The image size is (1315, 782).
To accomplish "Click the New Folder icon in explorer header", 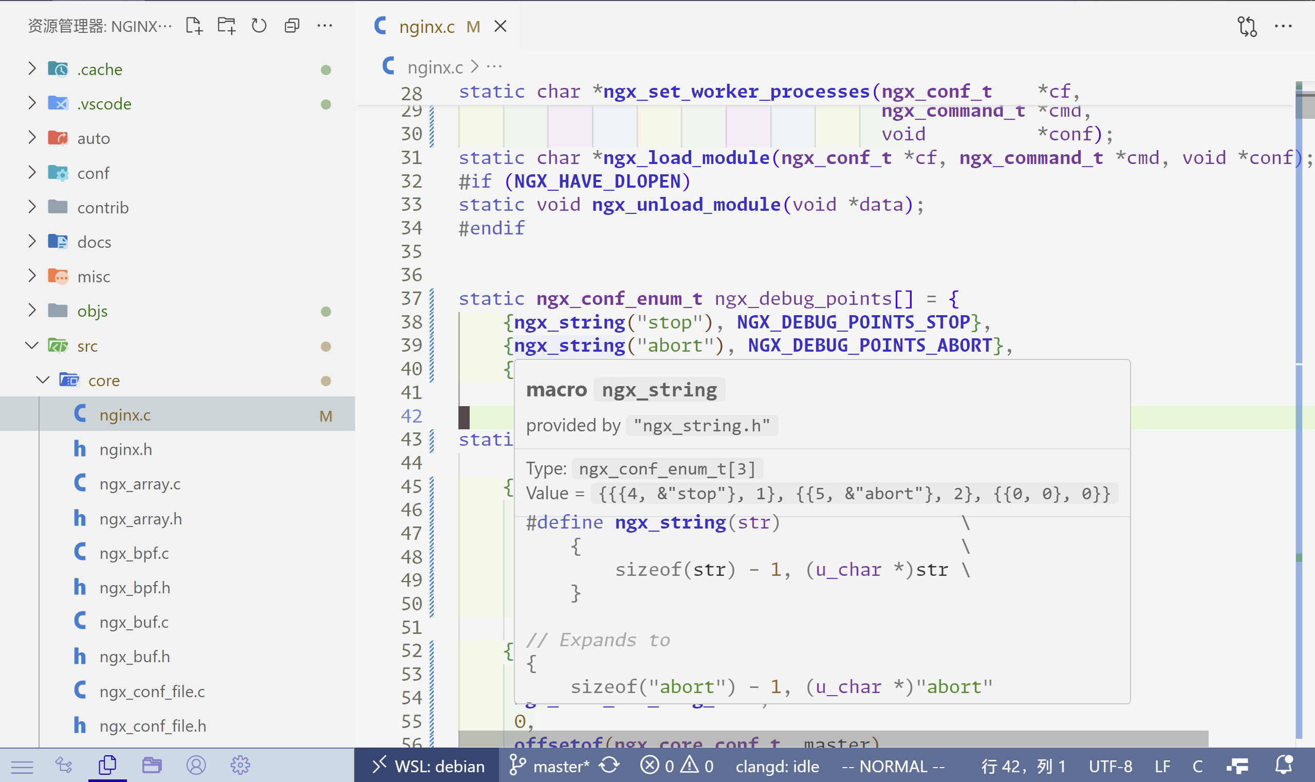I will click(x=227, y=26).
